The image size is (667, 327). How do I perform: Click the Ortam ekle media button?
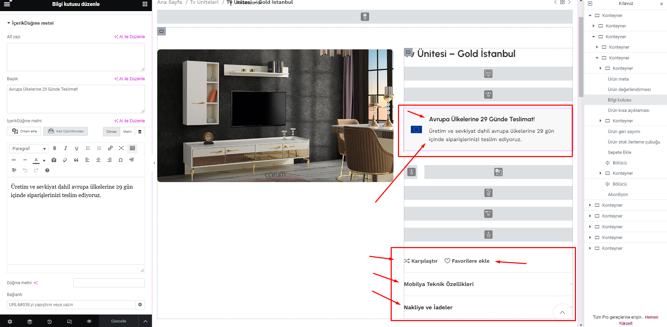click(24, 131)
